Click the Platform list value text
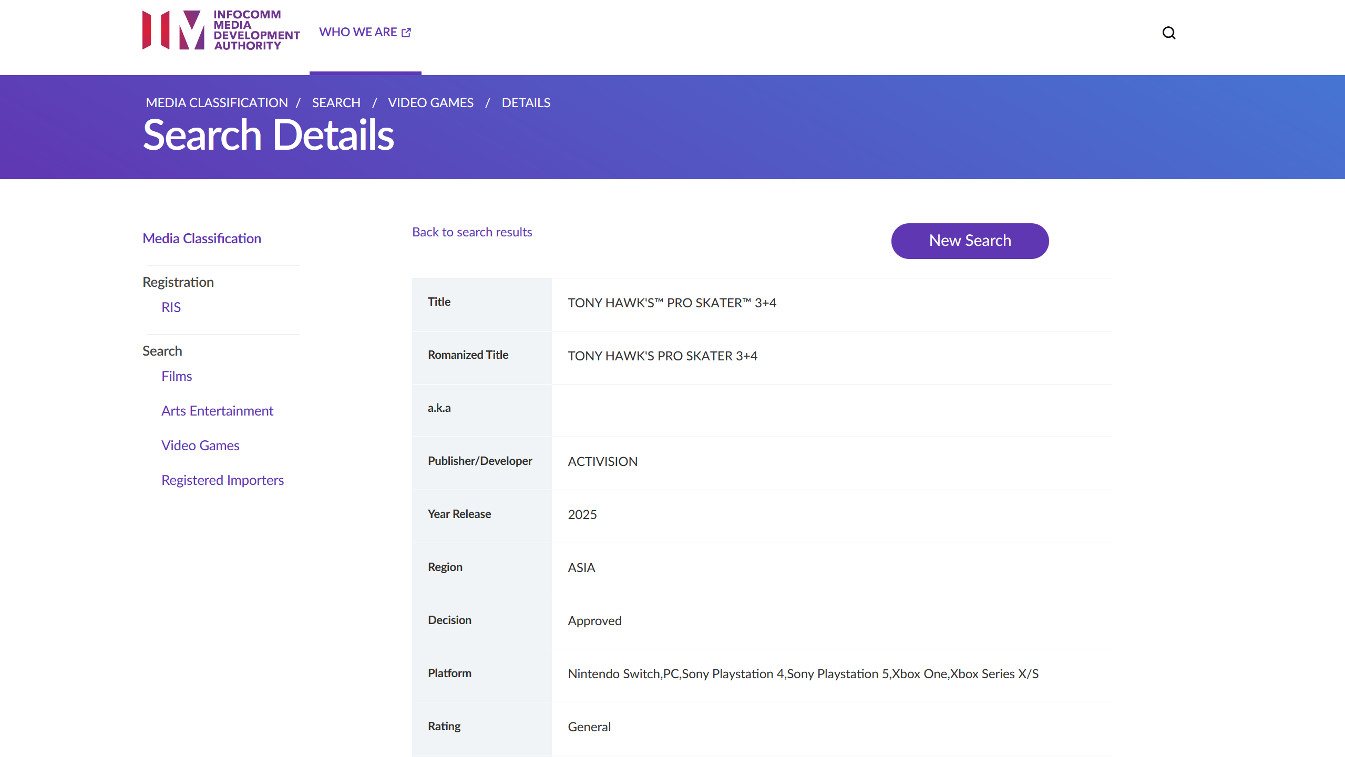 [x=803, y=674]
